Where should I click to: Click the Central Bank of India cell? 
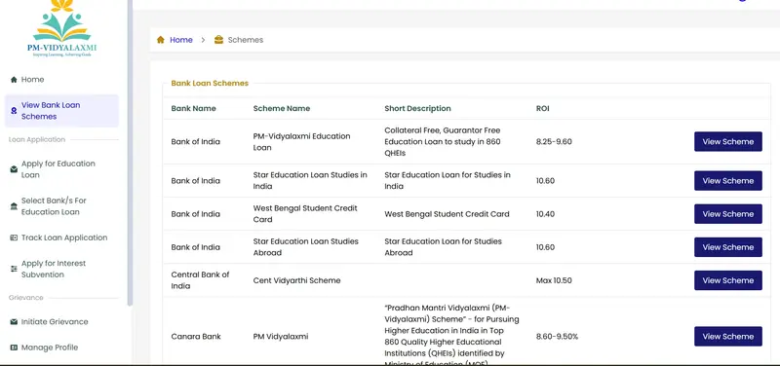coord(200,280)
